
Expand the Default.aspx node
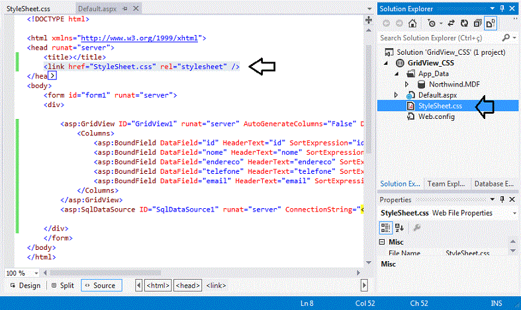(x=396, y=95)
